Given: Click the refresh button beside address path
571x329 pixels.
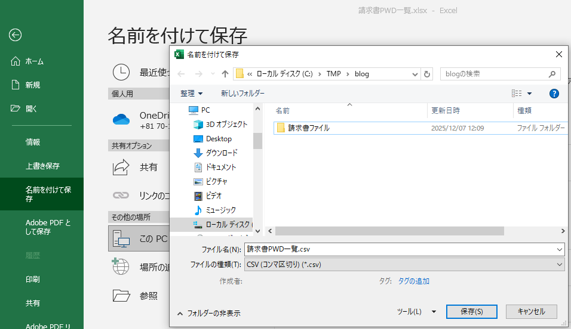Looking at the screenshot, I should pos(426,74).
